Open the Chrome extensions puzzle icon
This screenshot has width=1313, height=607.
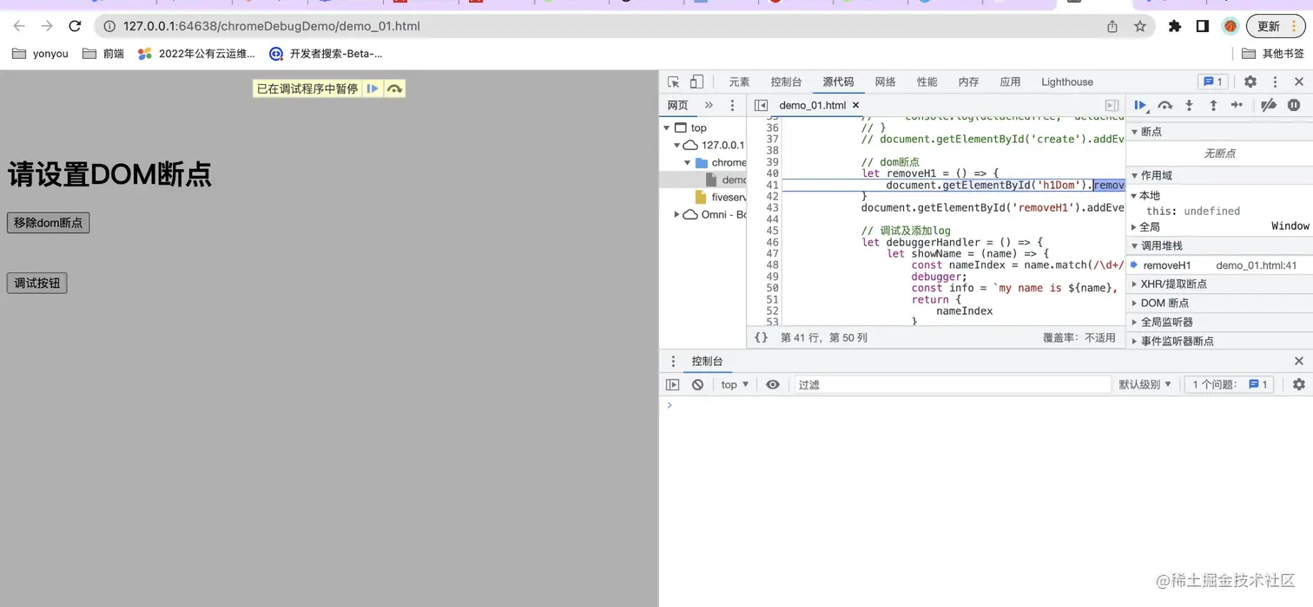click(x=1175, y=26)
